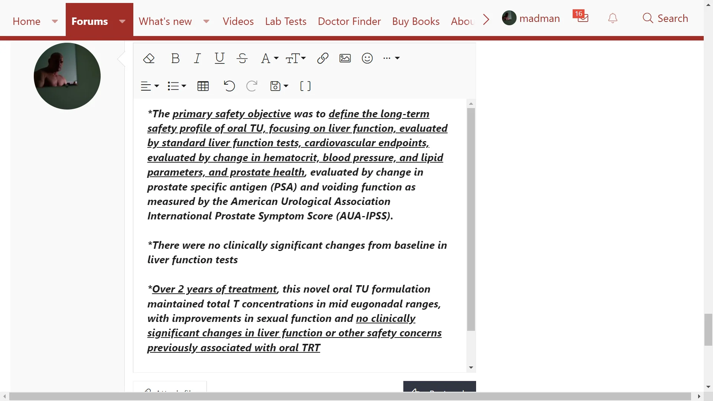Click the text 'Over 2 years of treatment'
The image size is (713, 401).
pos(214,289)
